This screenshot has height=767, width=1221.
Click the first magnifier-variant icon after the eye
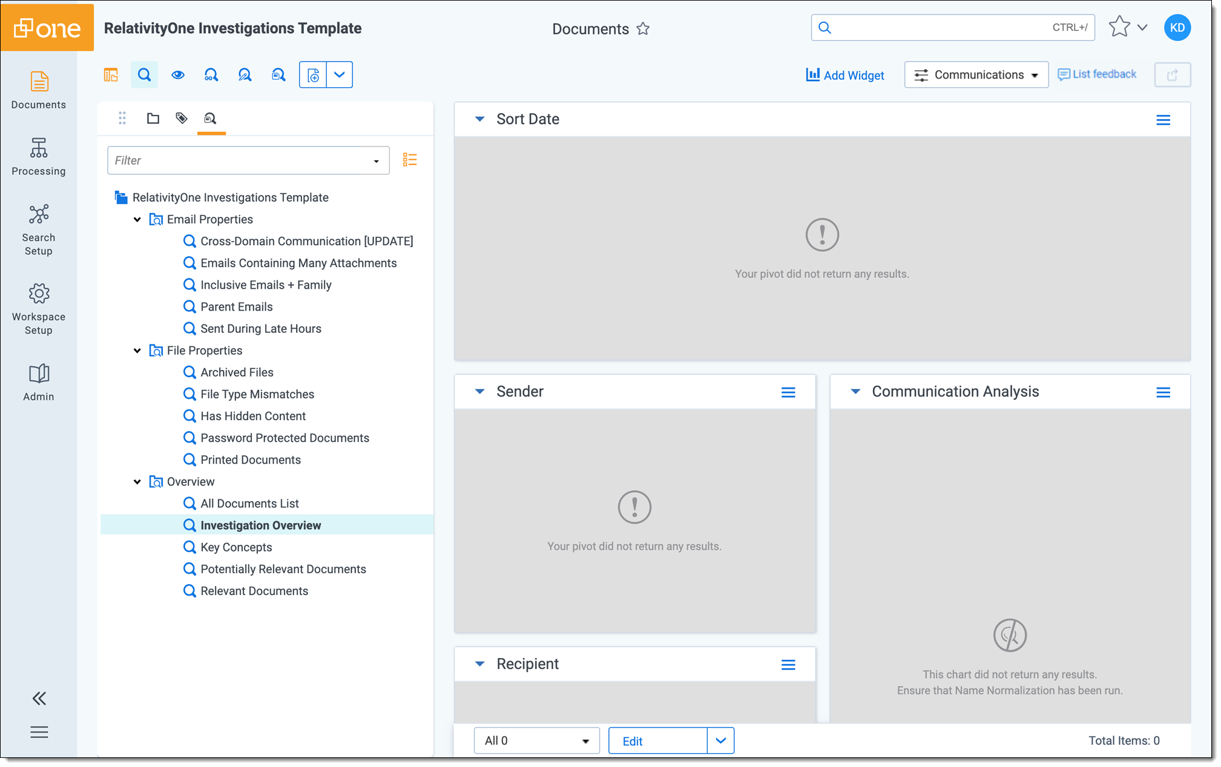tap(211, 75)
